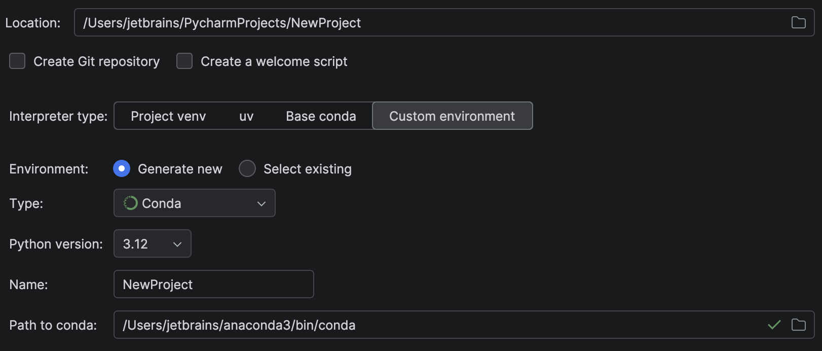This screenshot has height=351, width=822.
Task: Select the Generate new environment radio button
Action: pyautogui.click(x=121, y=168)
